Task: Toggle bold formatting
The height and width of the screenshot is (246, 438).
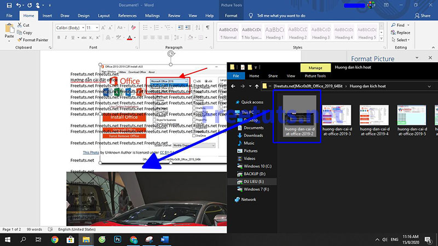Action: pyautogui.click(x=59, y=37)
